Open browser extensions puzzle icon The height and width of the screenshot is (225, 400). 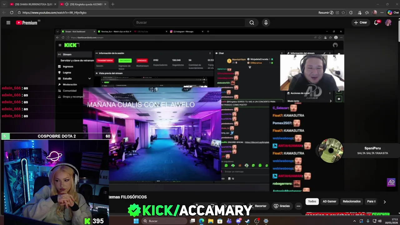coord(351,12)
